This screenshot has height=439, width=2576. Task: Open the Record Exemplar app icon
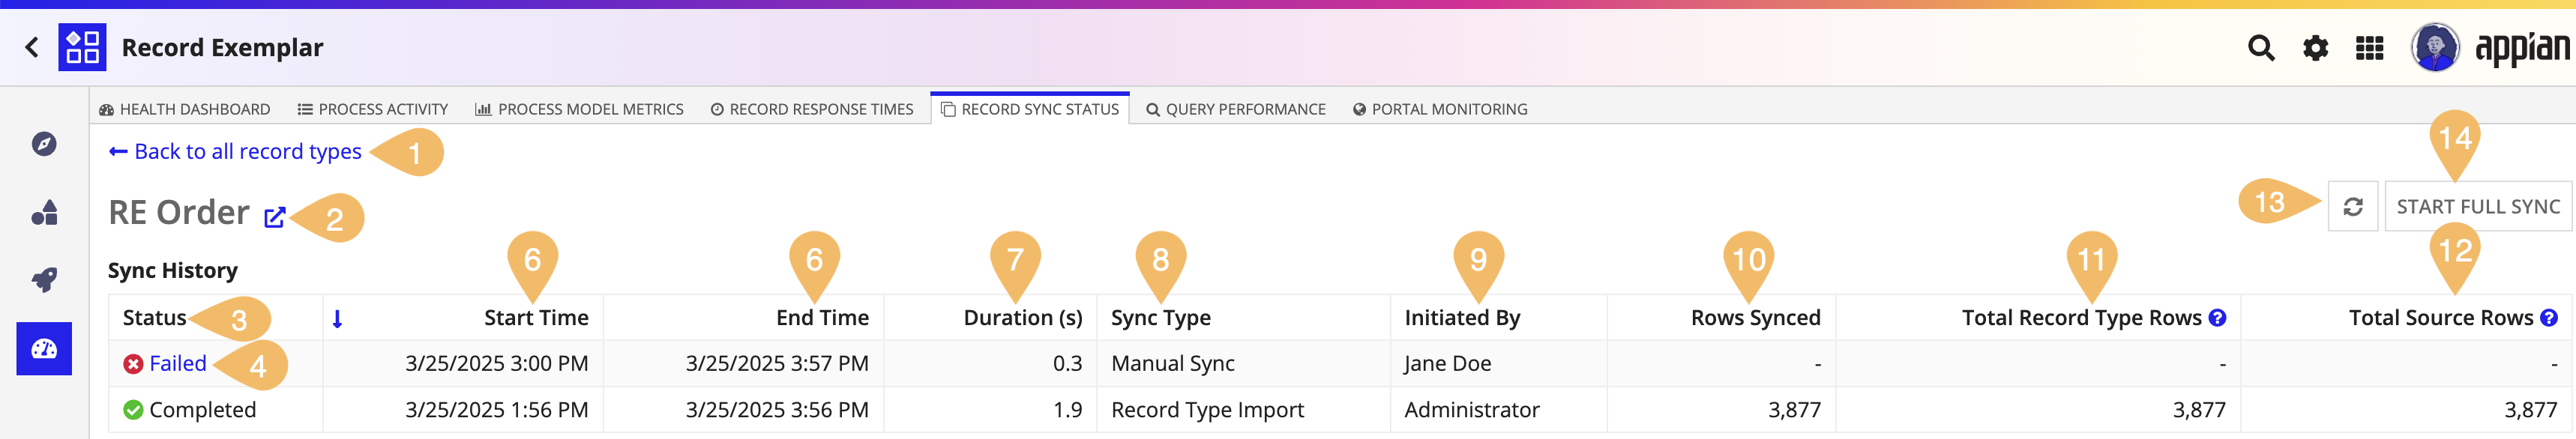(x=82, y=47)
